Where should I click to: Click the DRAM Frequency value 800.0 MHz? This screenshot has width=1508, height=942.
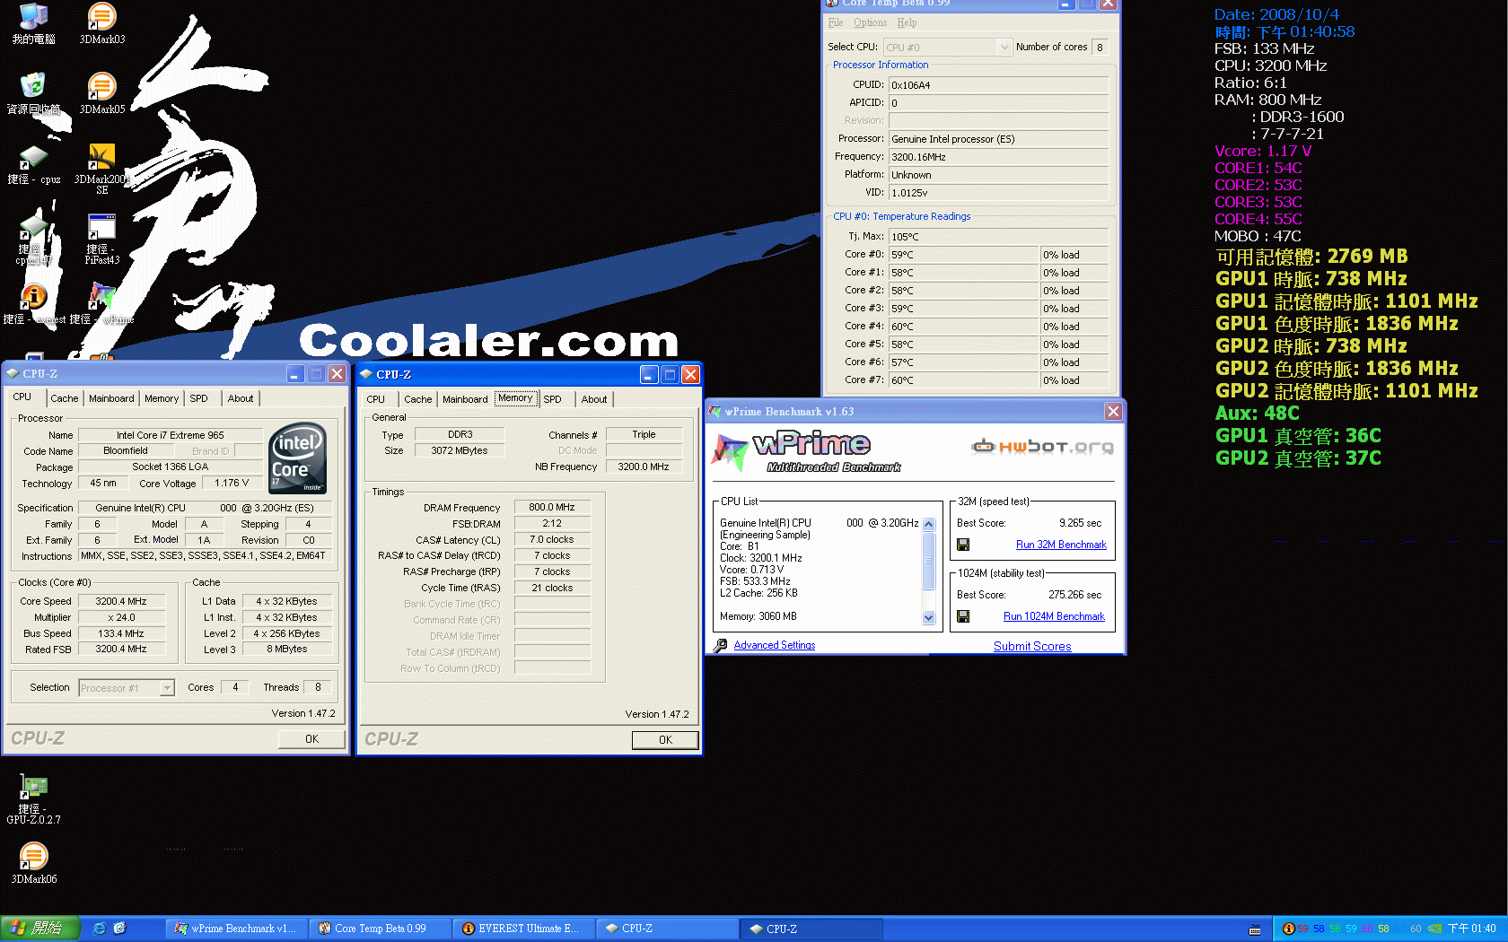[x=552, y=507]
